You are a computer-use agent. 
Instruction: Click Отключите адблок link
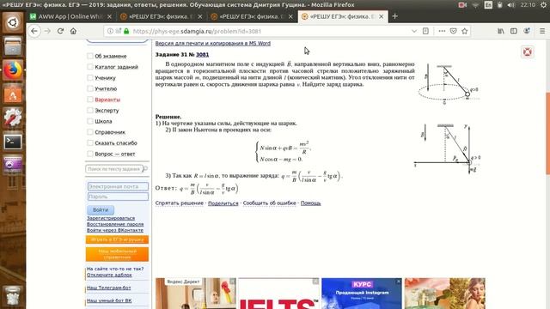click(109, 275)
